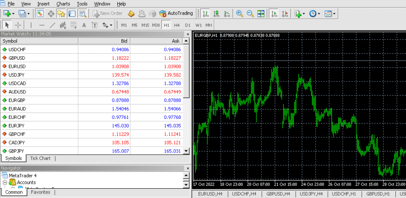
Task: Click the Zoom Out magnifier
Action: (250, 13)
